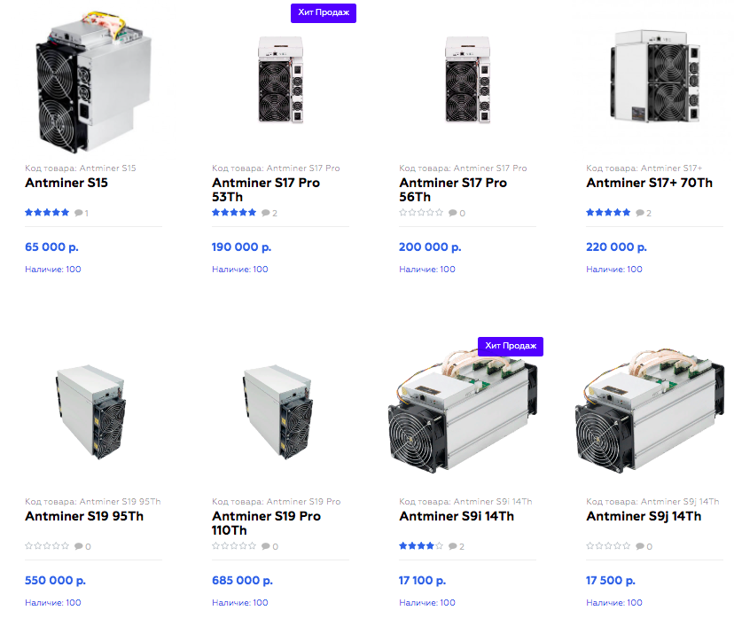
Task: Click the Antminer S9j 14Th product title
Action: 644,516
